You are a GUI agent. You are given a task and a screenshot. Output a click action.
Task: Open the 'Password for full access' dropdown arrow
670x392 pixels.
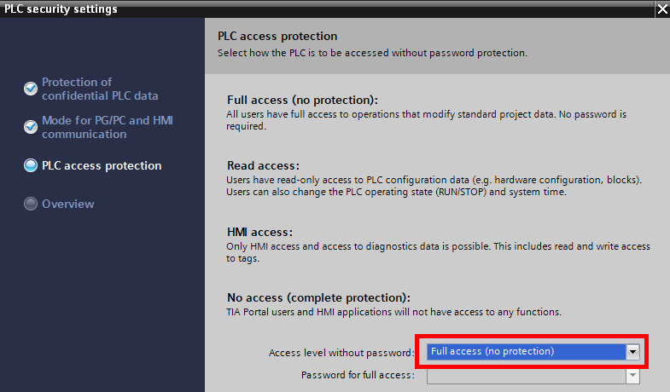632,376
